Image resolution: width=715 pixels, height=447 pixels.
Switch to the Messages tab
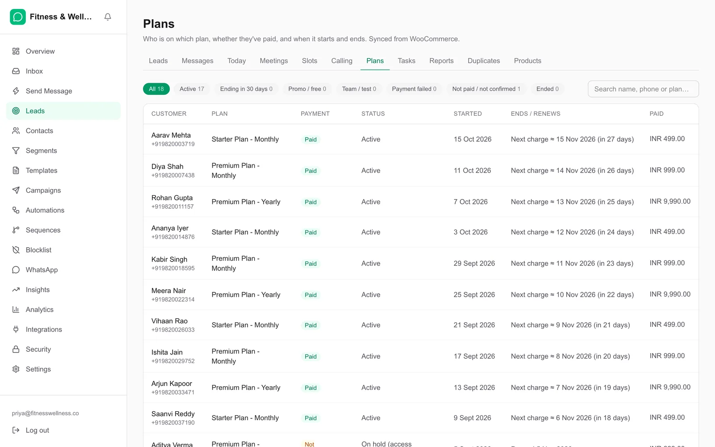coord(198,61)
